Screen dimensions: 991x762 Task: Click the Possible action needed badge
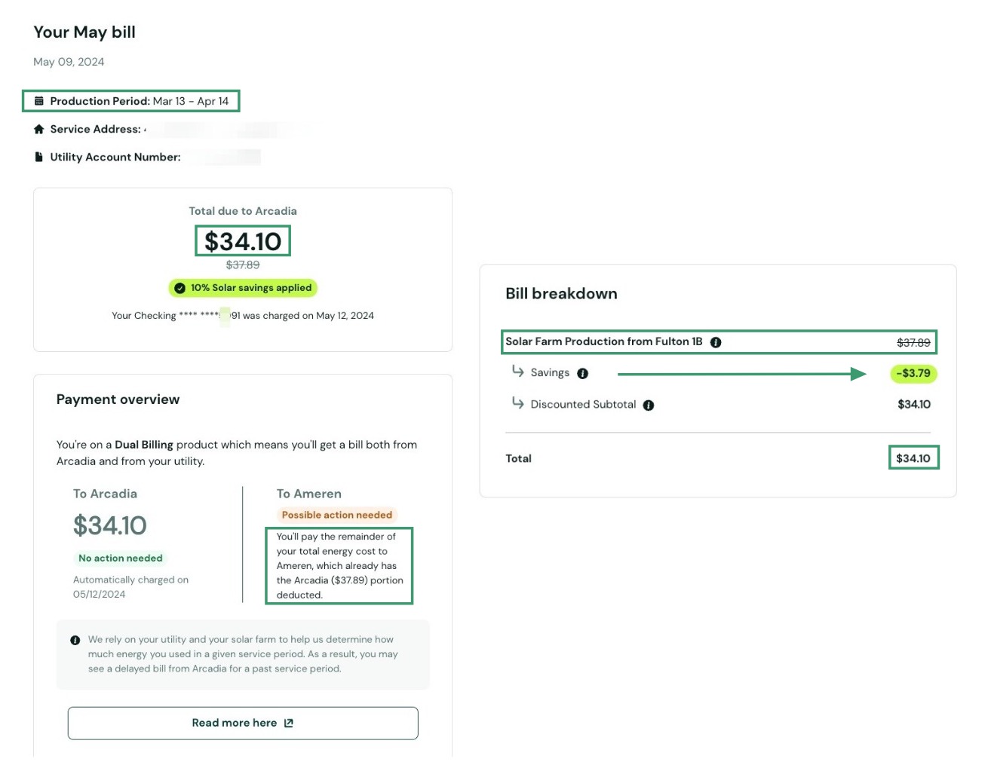[336, 515]
